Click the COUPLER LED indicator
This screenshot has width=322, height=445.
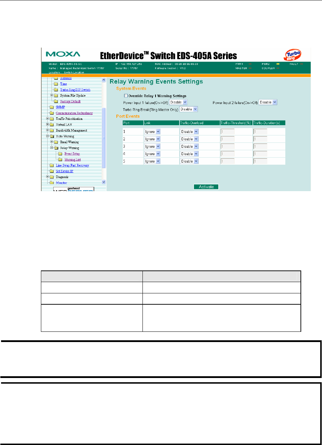click(x=278, y=68)
